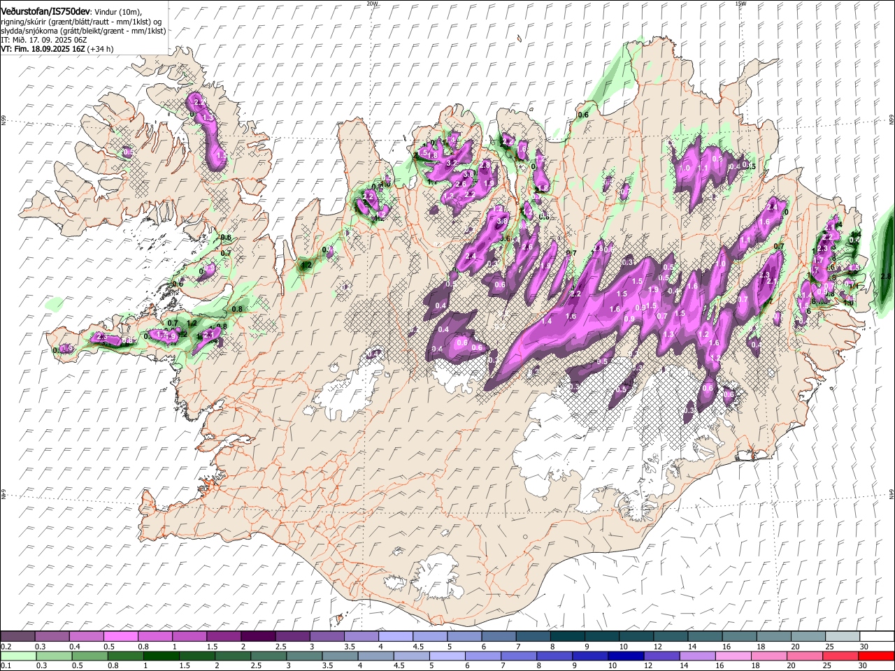Pick the darkest purple 2 swatch, upper legend row
The width and height of the screenshot is (895, 671).
(258, 637)
